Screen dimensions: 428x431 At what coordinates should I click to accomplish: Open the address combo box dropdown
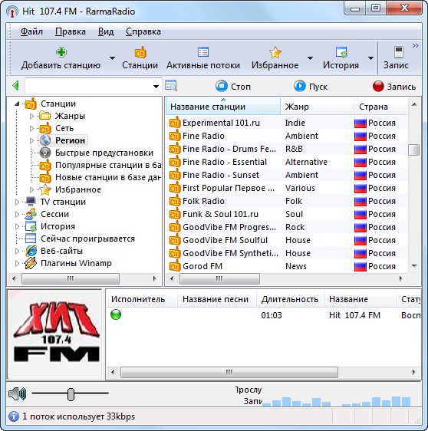tap(156, 87)
